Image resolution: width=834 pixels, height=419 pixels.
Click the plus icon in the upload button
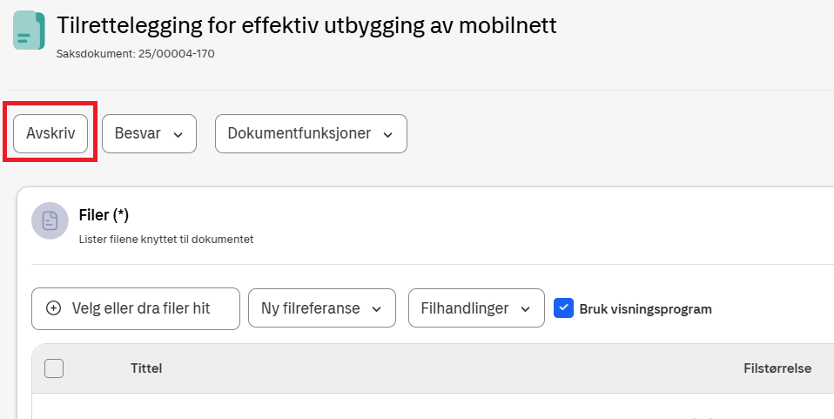[53, 308]
